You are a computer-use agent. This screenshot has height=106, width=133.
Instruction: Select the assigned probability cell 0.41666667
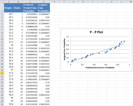point(44,51)
